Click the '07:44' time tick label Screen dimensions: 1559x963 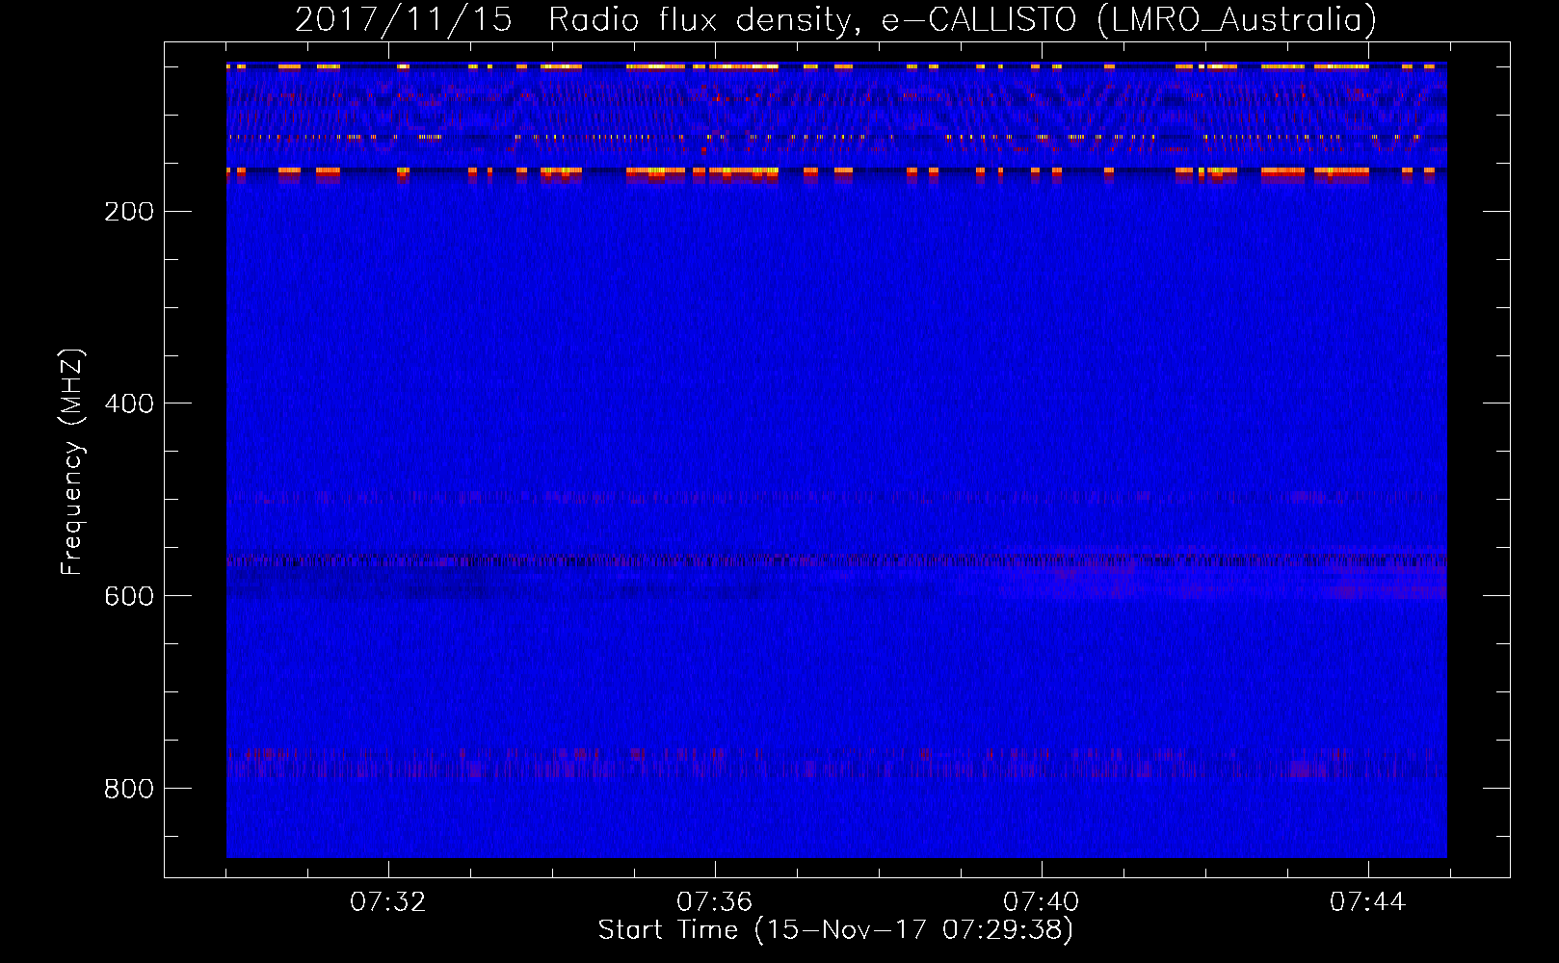(1367, 902)
